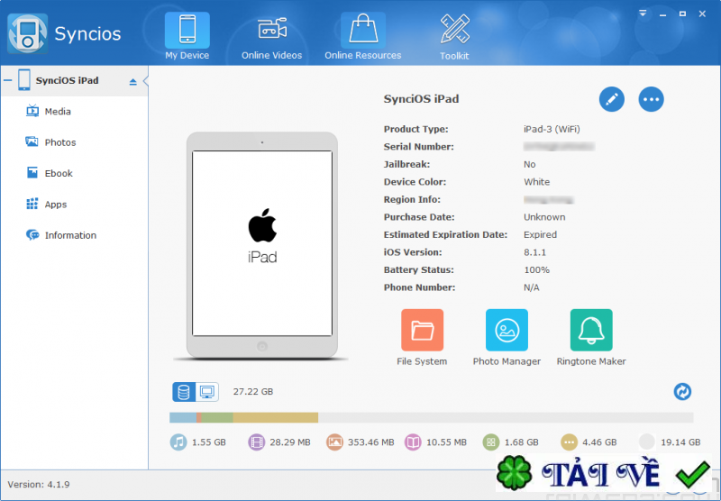Screen dimensions: 721x501
Task: Switch to device storage view
Action: (184, 392)
